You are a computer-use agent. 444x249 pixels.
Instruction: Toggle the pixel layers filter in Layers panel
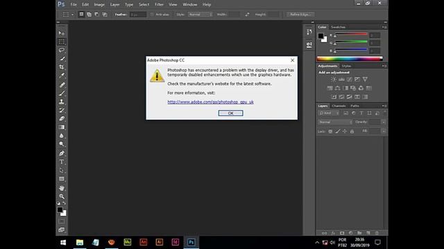coord(345,113)
